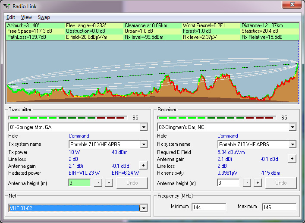Click the Urban=1.0 dB value
The height and width of the screenshot is (223, 305).
click(139, 31)
